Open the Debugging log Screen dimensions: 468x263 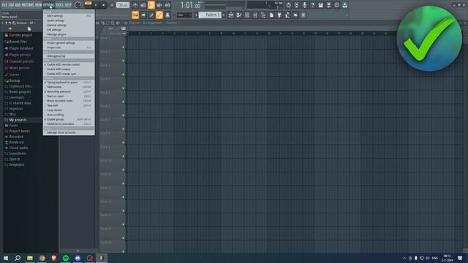pos(69,56)
